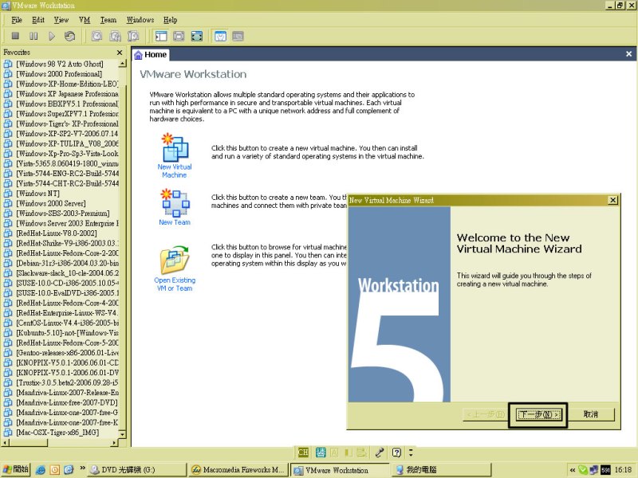638x478 pixels.
Task: Select [Windows 2000 Professional] favorite
Action: [x=59, y=74]
